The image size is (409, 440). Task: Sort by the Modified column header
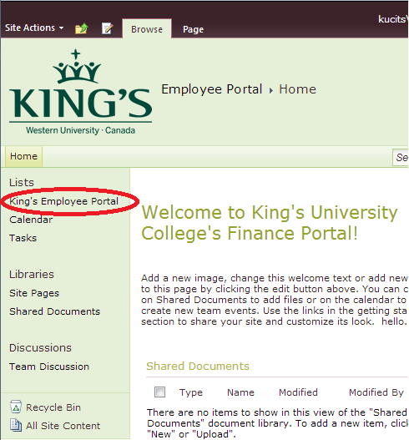point(298,392)
